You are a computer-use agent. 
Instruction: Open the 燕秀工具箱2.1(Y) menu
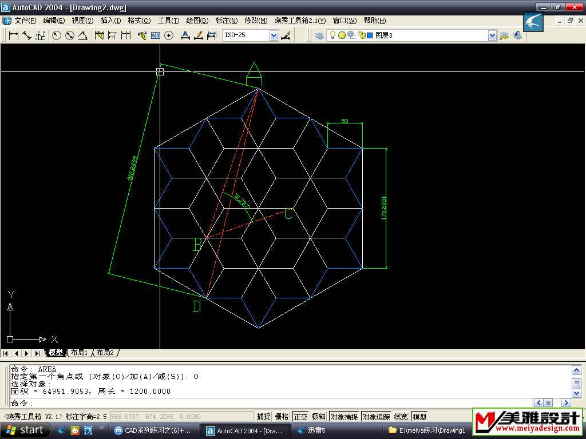click(300, 21)
